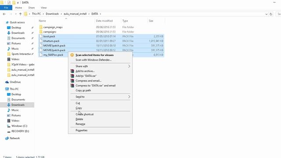Screen dimensions: 281x158
Task: Choose Cut from the context menu
Action: pyautogui.click(x=78, y=103)
